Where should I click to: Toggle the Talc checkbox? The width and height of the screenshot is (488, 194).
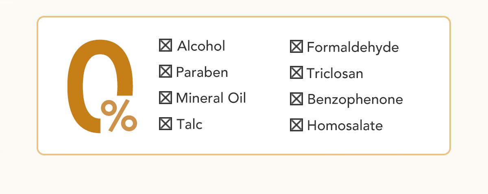click(x=165, y=124)
